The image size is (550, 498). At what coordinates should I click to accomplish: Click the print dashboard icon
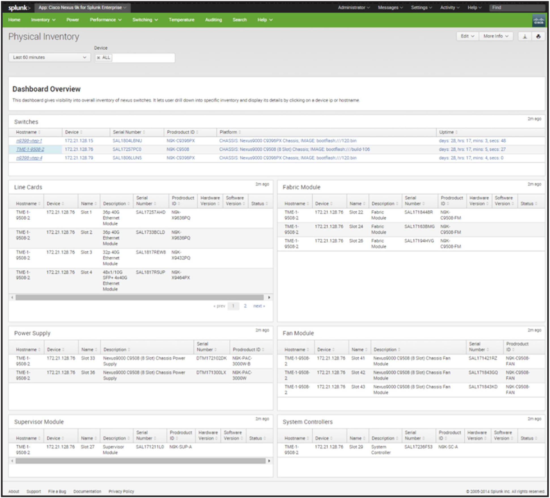coord(538,36)
